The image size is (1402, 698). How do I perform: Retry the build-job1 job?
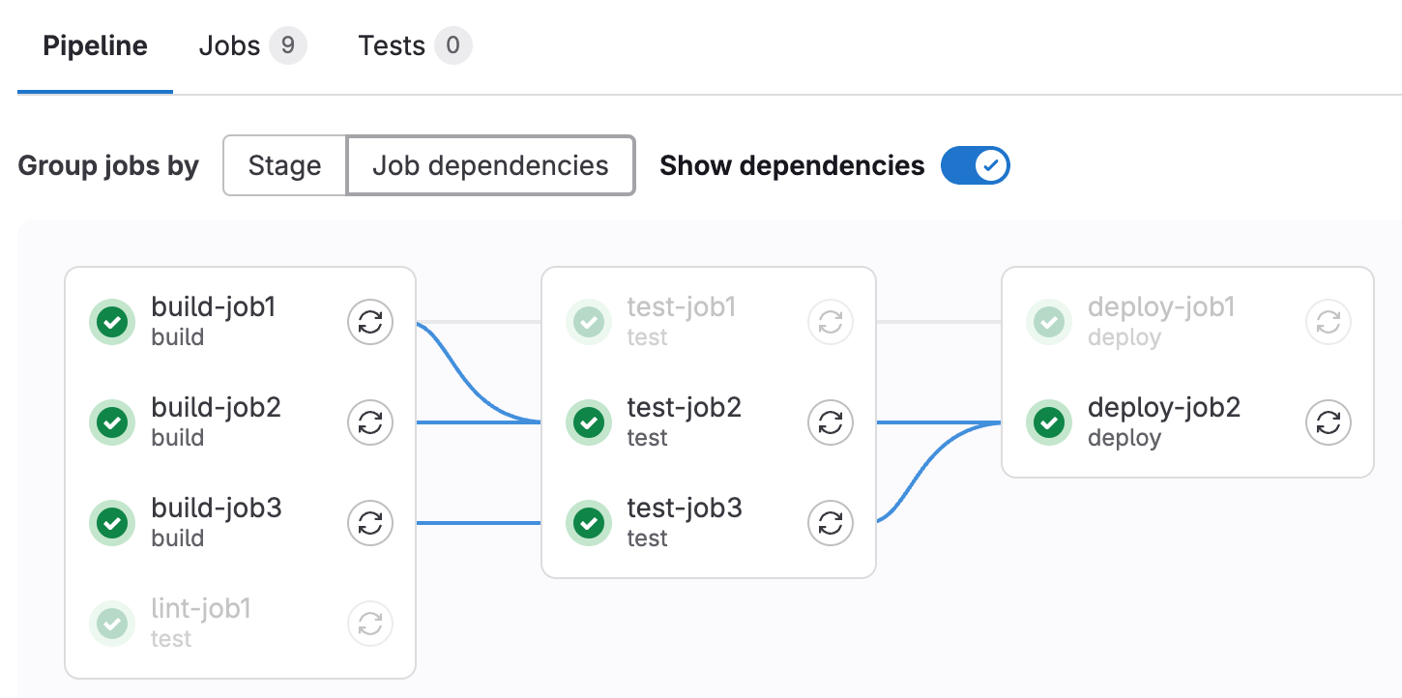370,322
